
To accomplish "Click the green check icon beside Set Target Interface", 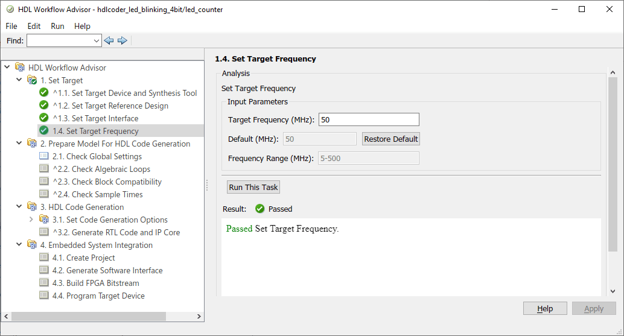I will point(43,118).
